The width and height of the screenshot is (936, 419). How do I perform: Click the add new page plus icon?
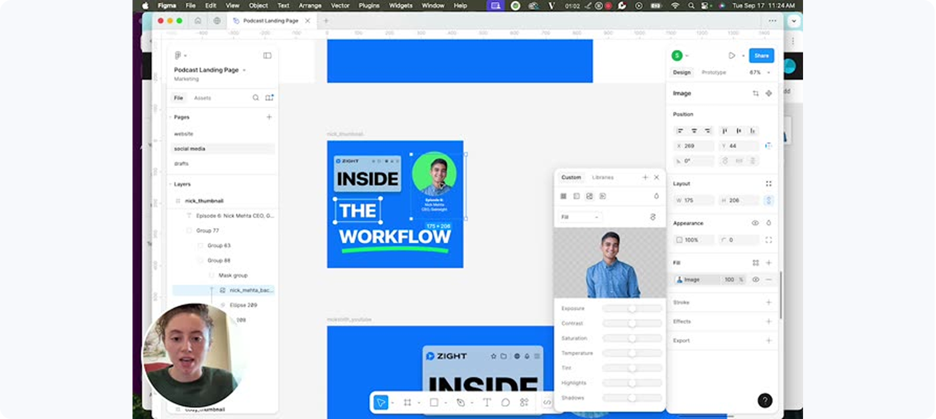click(269, 117)
